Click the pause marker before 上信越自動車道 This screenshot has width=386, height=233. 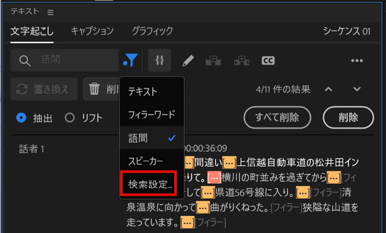229,163
